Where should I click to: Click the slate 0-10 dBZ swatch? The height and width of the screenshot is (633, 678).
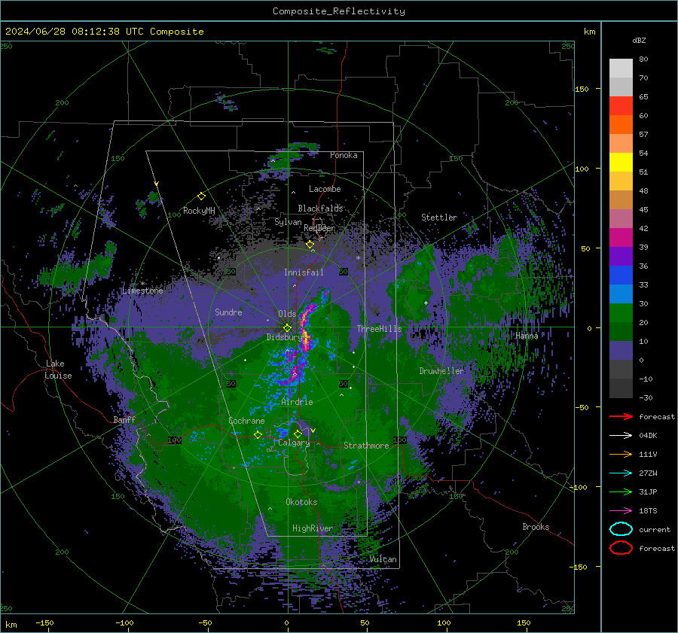pos(621,351)
